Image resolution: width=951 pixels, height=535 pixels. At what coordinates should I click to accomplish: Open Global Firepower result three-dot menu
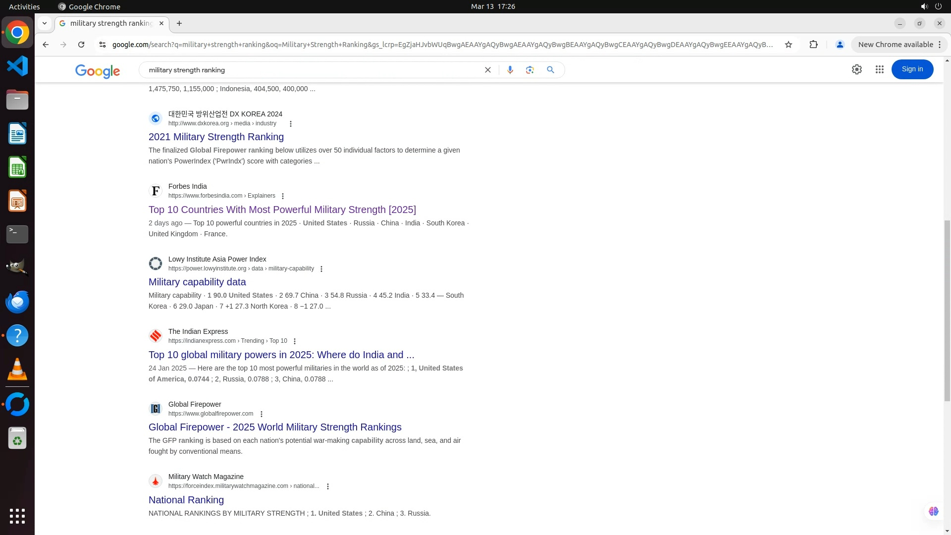(x=262, y=414)
